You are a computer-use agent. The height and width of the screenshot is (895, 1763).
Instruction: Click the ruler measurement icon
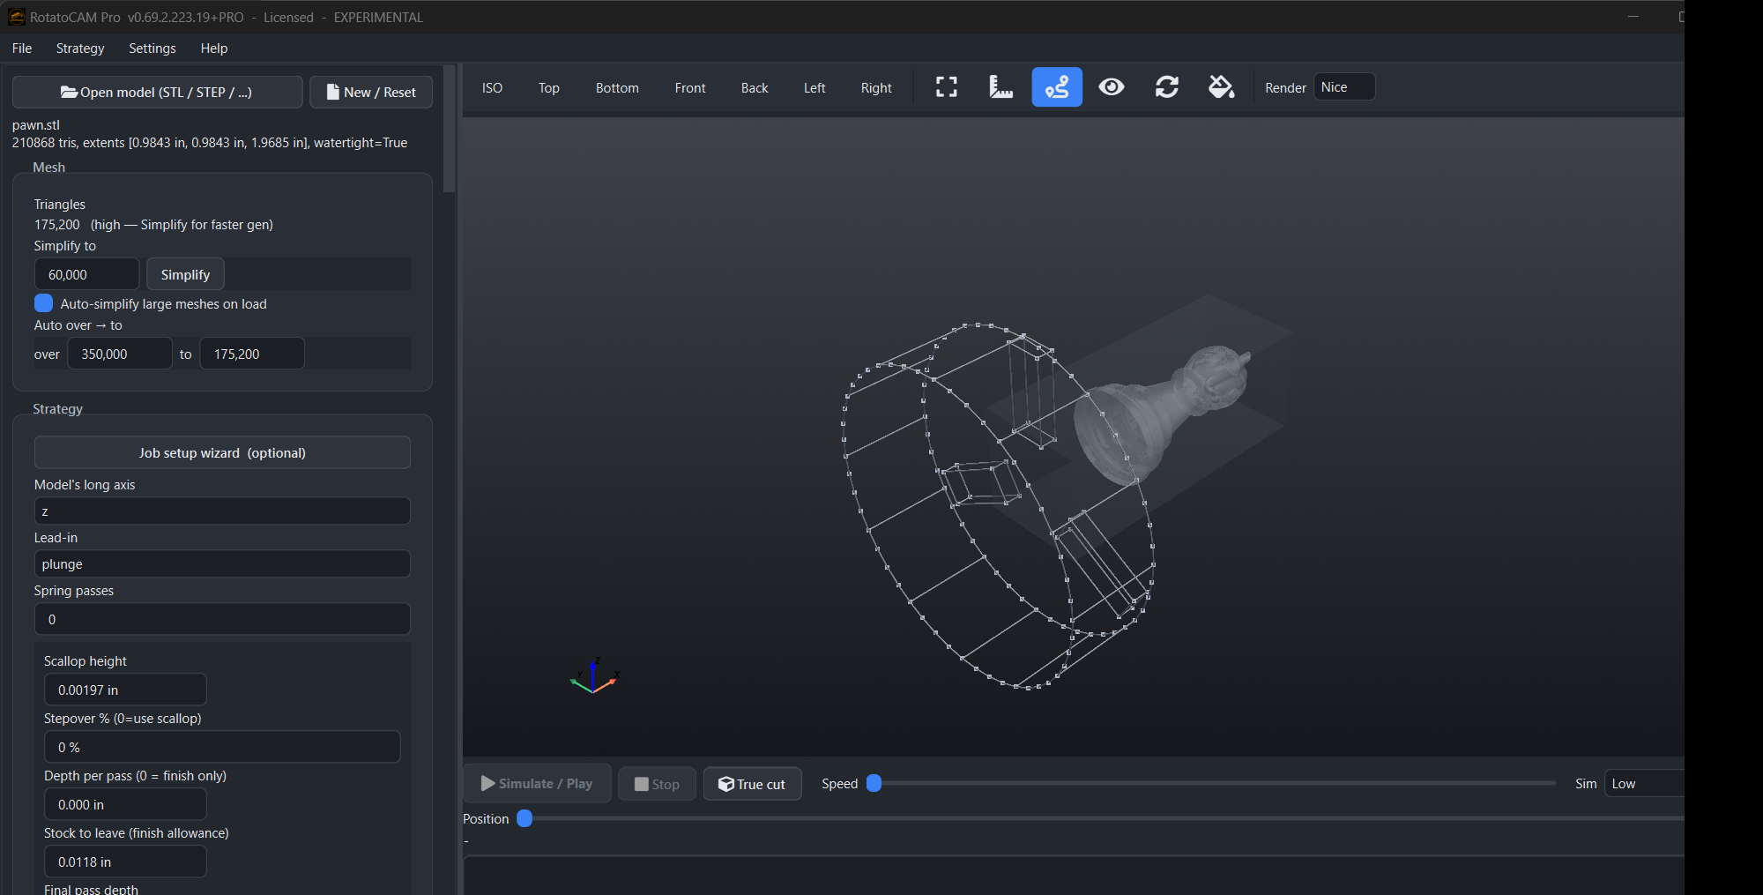1001,87
